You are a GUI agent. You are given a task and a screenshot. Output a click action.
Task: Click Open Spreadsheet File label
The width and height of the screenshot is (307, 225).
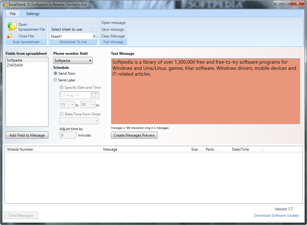point(32,27)
